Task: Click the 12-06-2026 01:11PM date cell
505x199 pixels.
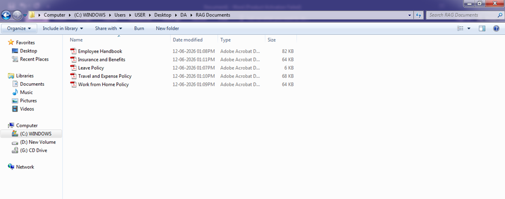Action: pyautogui.click(x=193, y=60)
